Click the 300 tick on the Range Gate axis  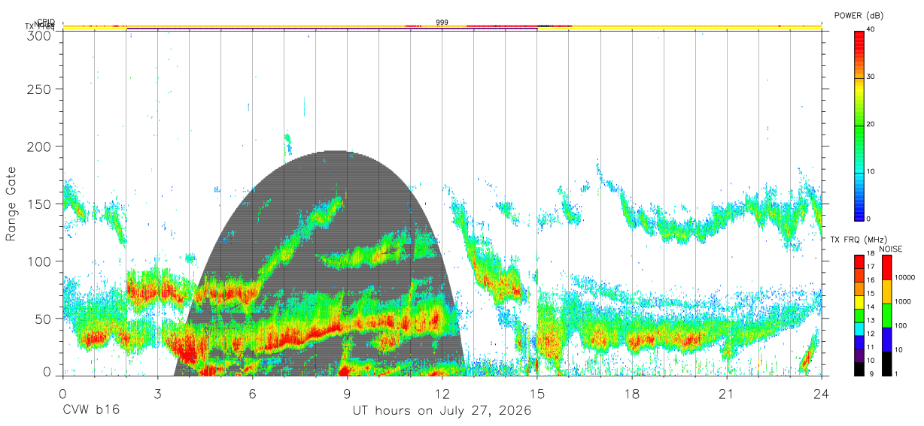[40, 35]
